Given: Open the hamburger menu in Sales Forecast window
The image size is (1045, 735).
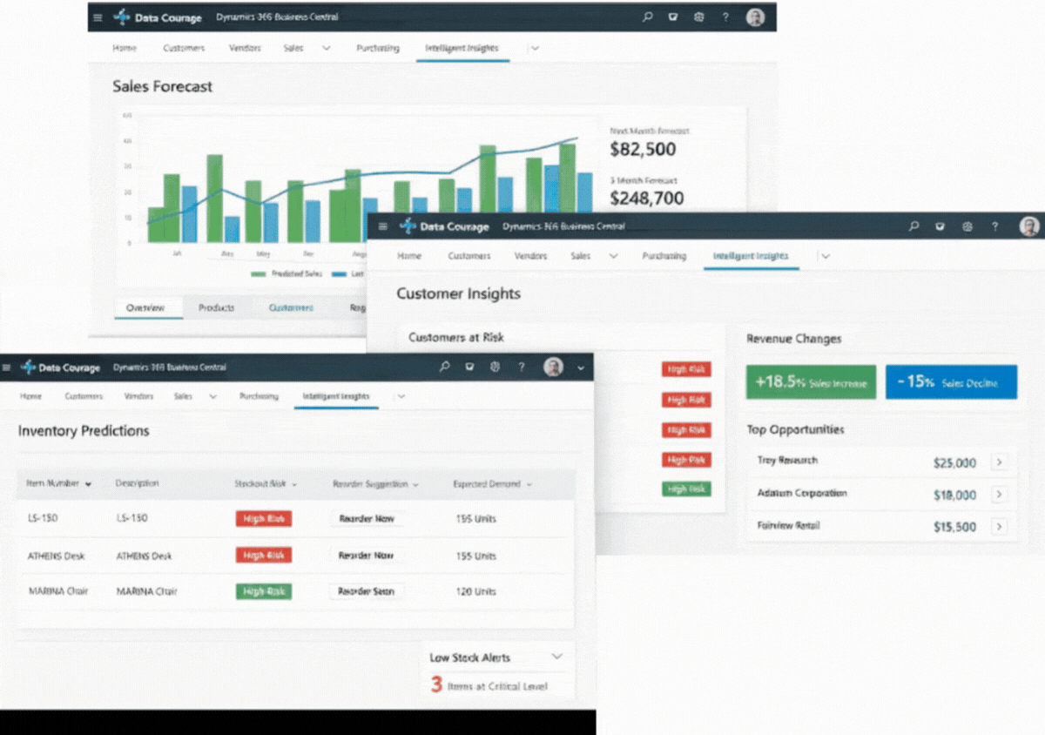Looking at the screenshot, I should [x=98, y=17].
